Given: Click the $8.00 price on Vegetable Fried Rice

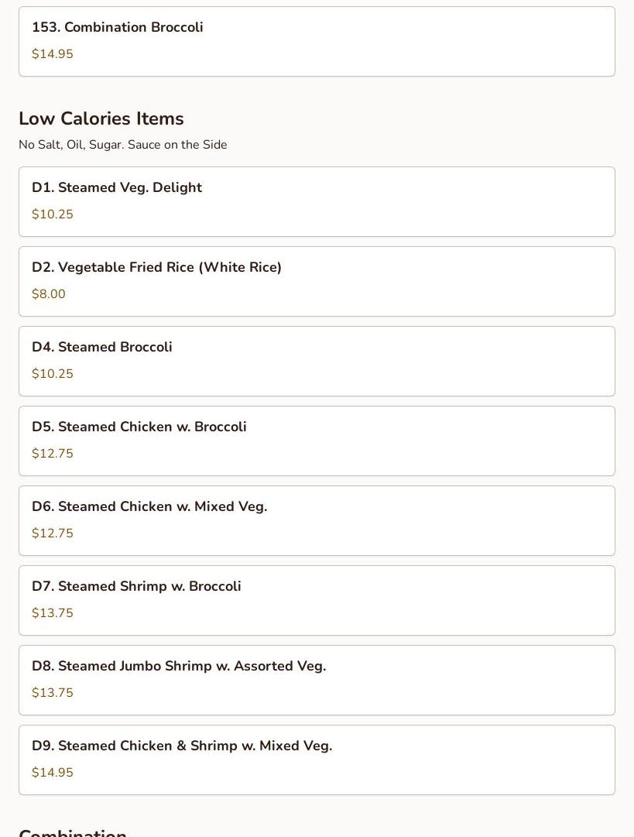Looking at the screenshot, I should [49, 294].
